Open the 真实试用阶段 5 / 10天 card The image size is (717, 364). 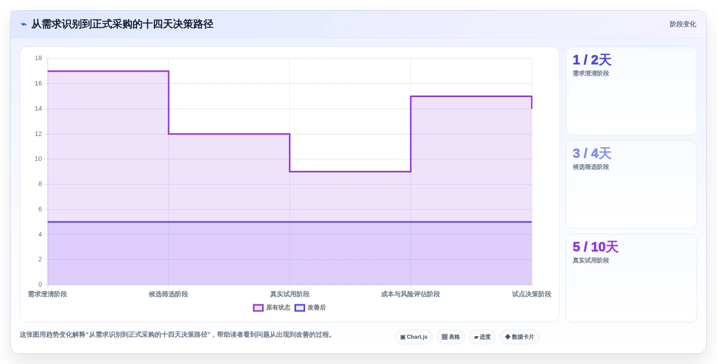(631, 278)
